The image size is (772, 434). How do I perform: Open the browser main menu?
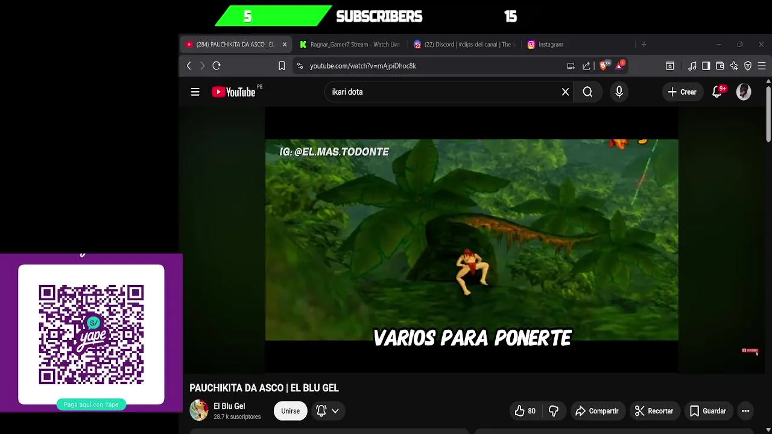click(x=762, y=66)
